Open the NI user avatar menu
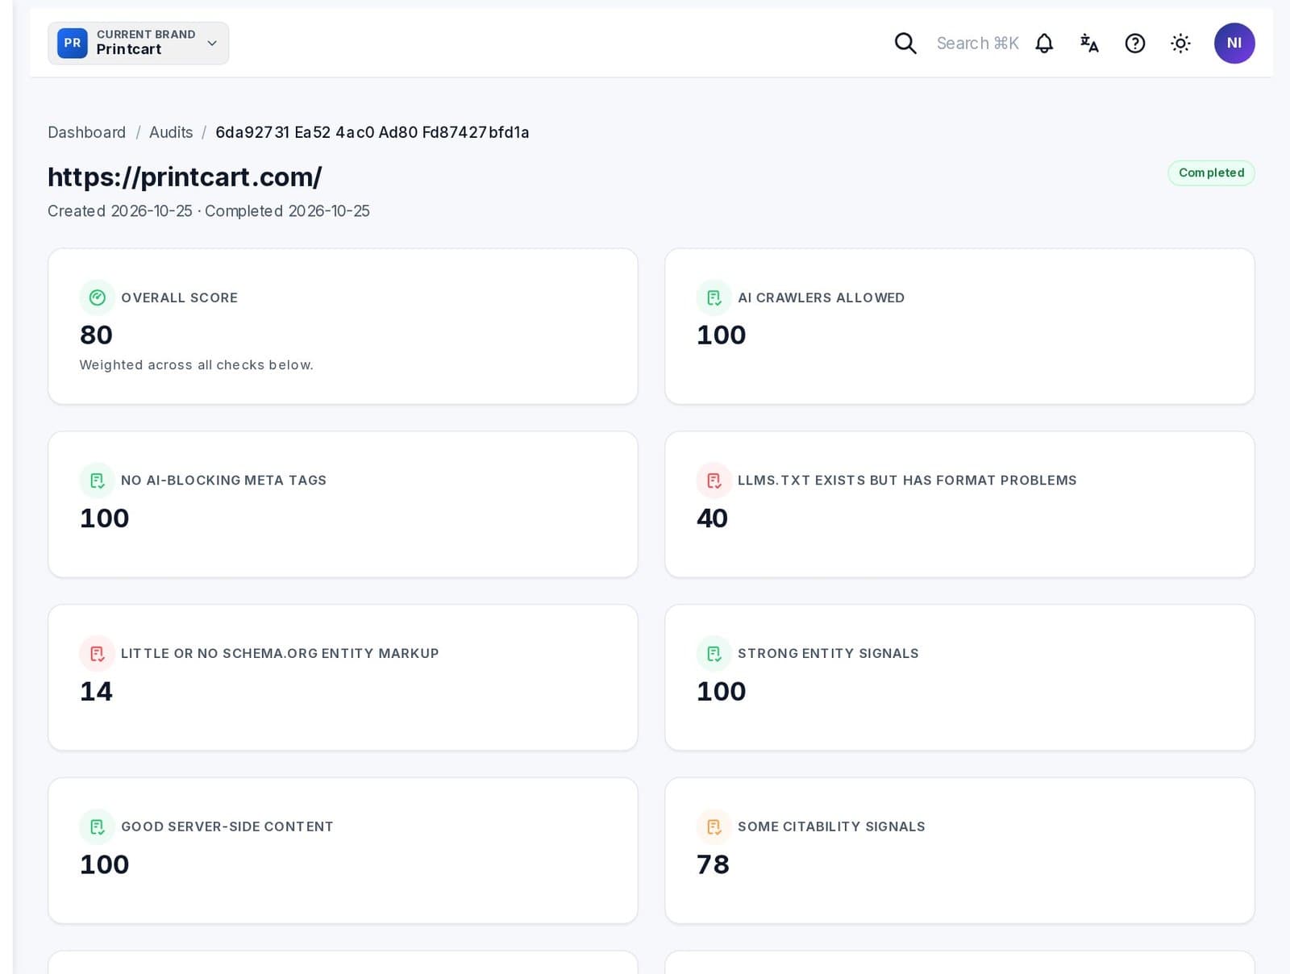The image size is (1290, 974). click(x=1234, y=44)
